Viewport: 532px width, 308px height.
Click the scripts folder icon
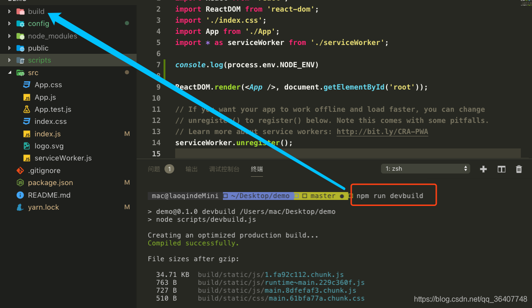[20, 60]
